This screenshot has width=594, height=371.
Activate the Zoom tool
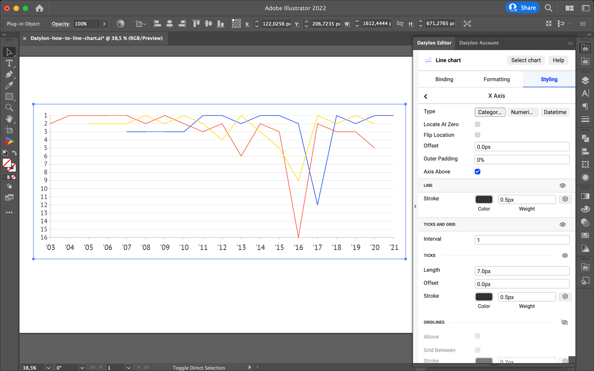pyautogui.click(x=9, y=108)
